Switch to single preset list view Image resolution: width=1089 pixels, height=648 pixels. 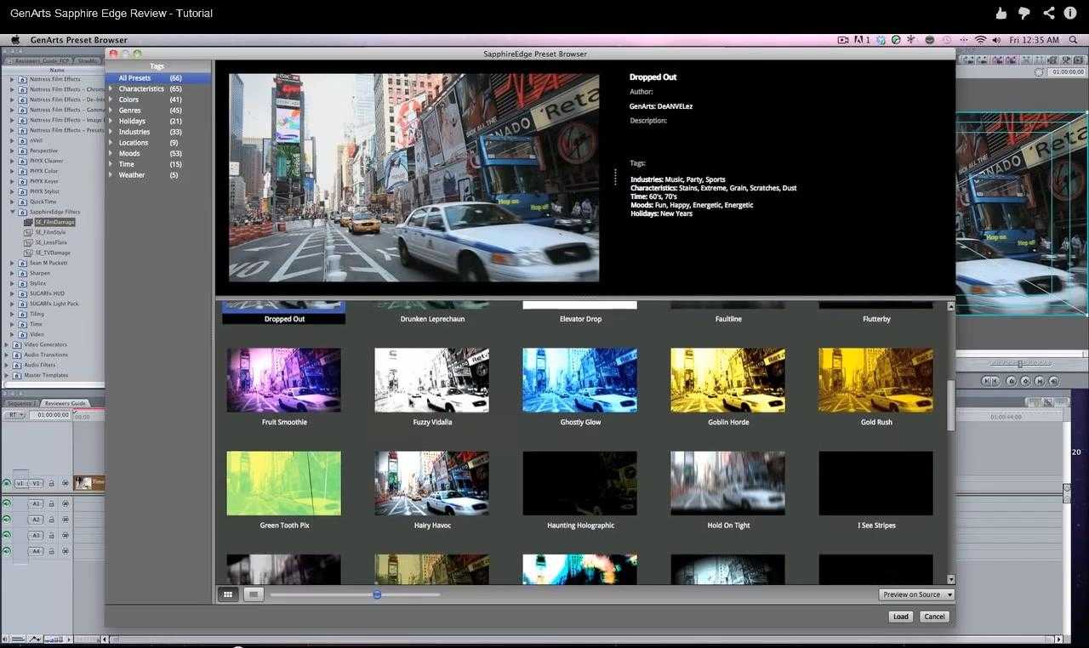click(x=253, y=594)
